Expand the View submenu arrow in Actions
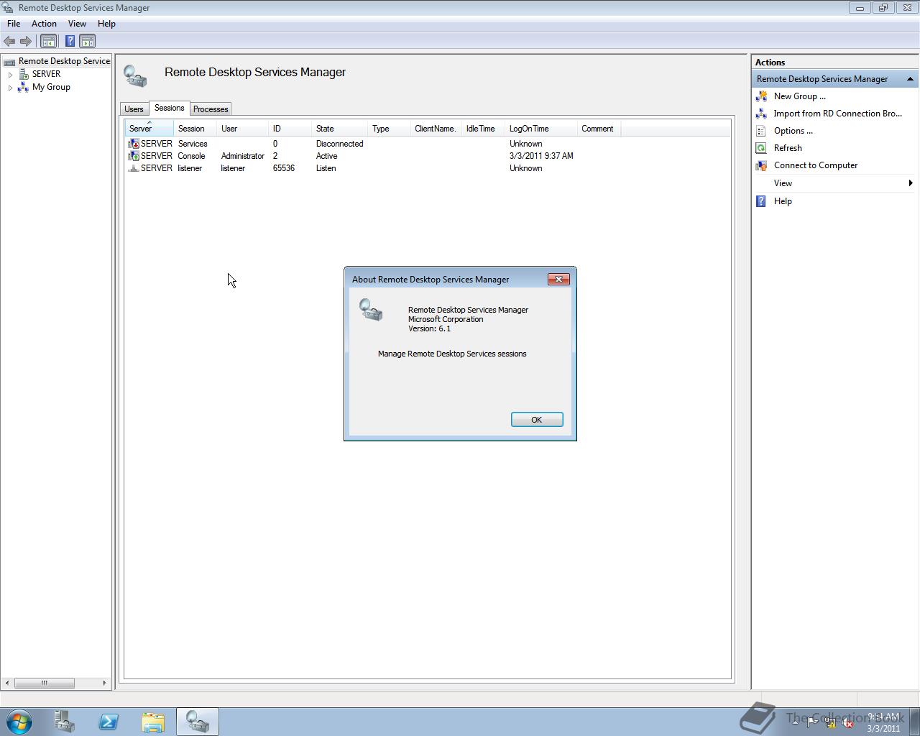 [911, 183]
